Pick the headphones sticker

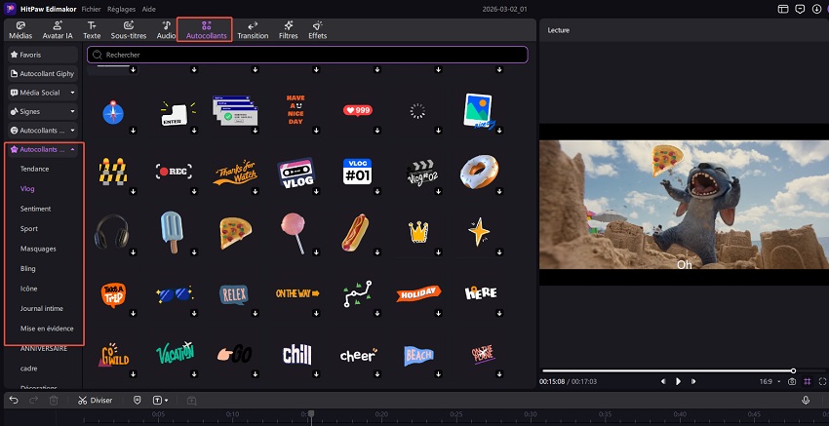tap(111, 231)
